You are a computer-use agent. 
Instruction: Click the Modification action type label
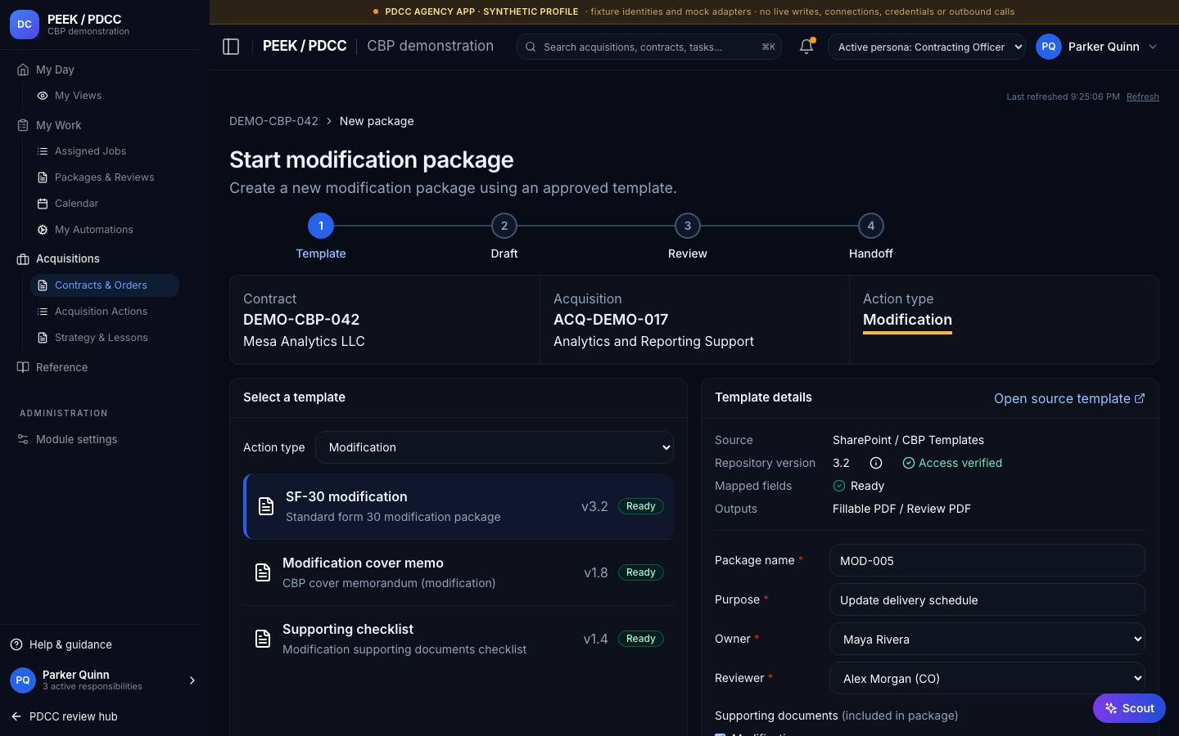[x=907, y=320]
